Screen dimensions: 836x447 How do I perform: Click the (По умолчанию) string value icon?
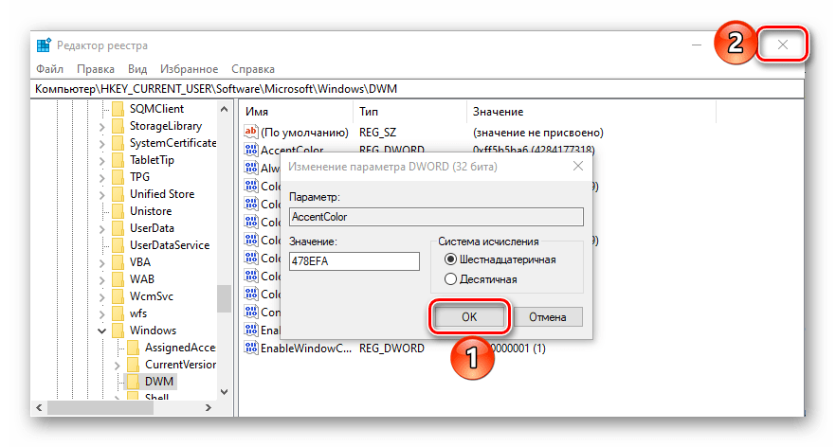click(251, 133)
